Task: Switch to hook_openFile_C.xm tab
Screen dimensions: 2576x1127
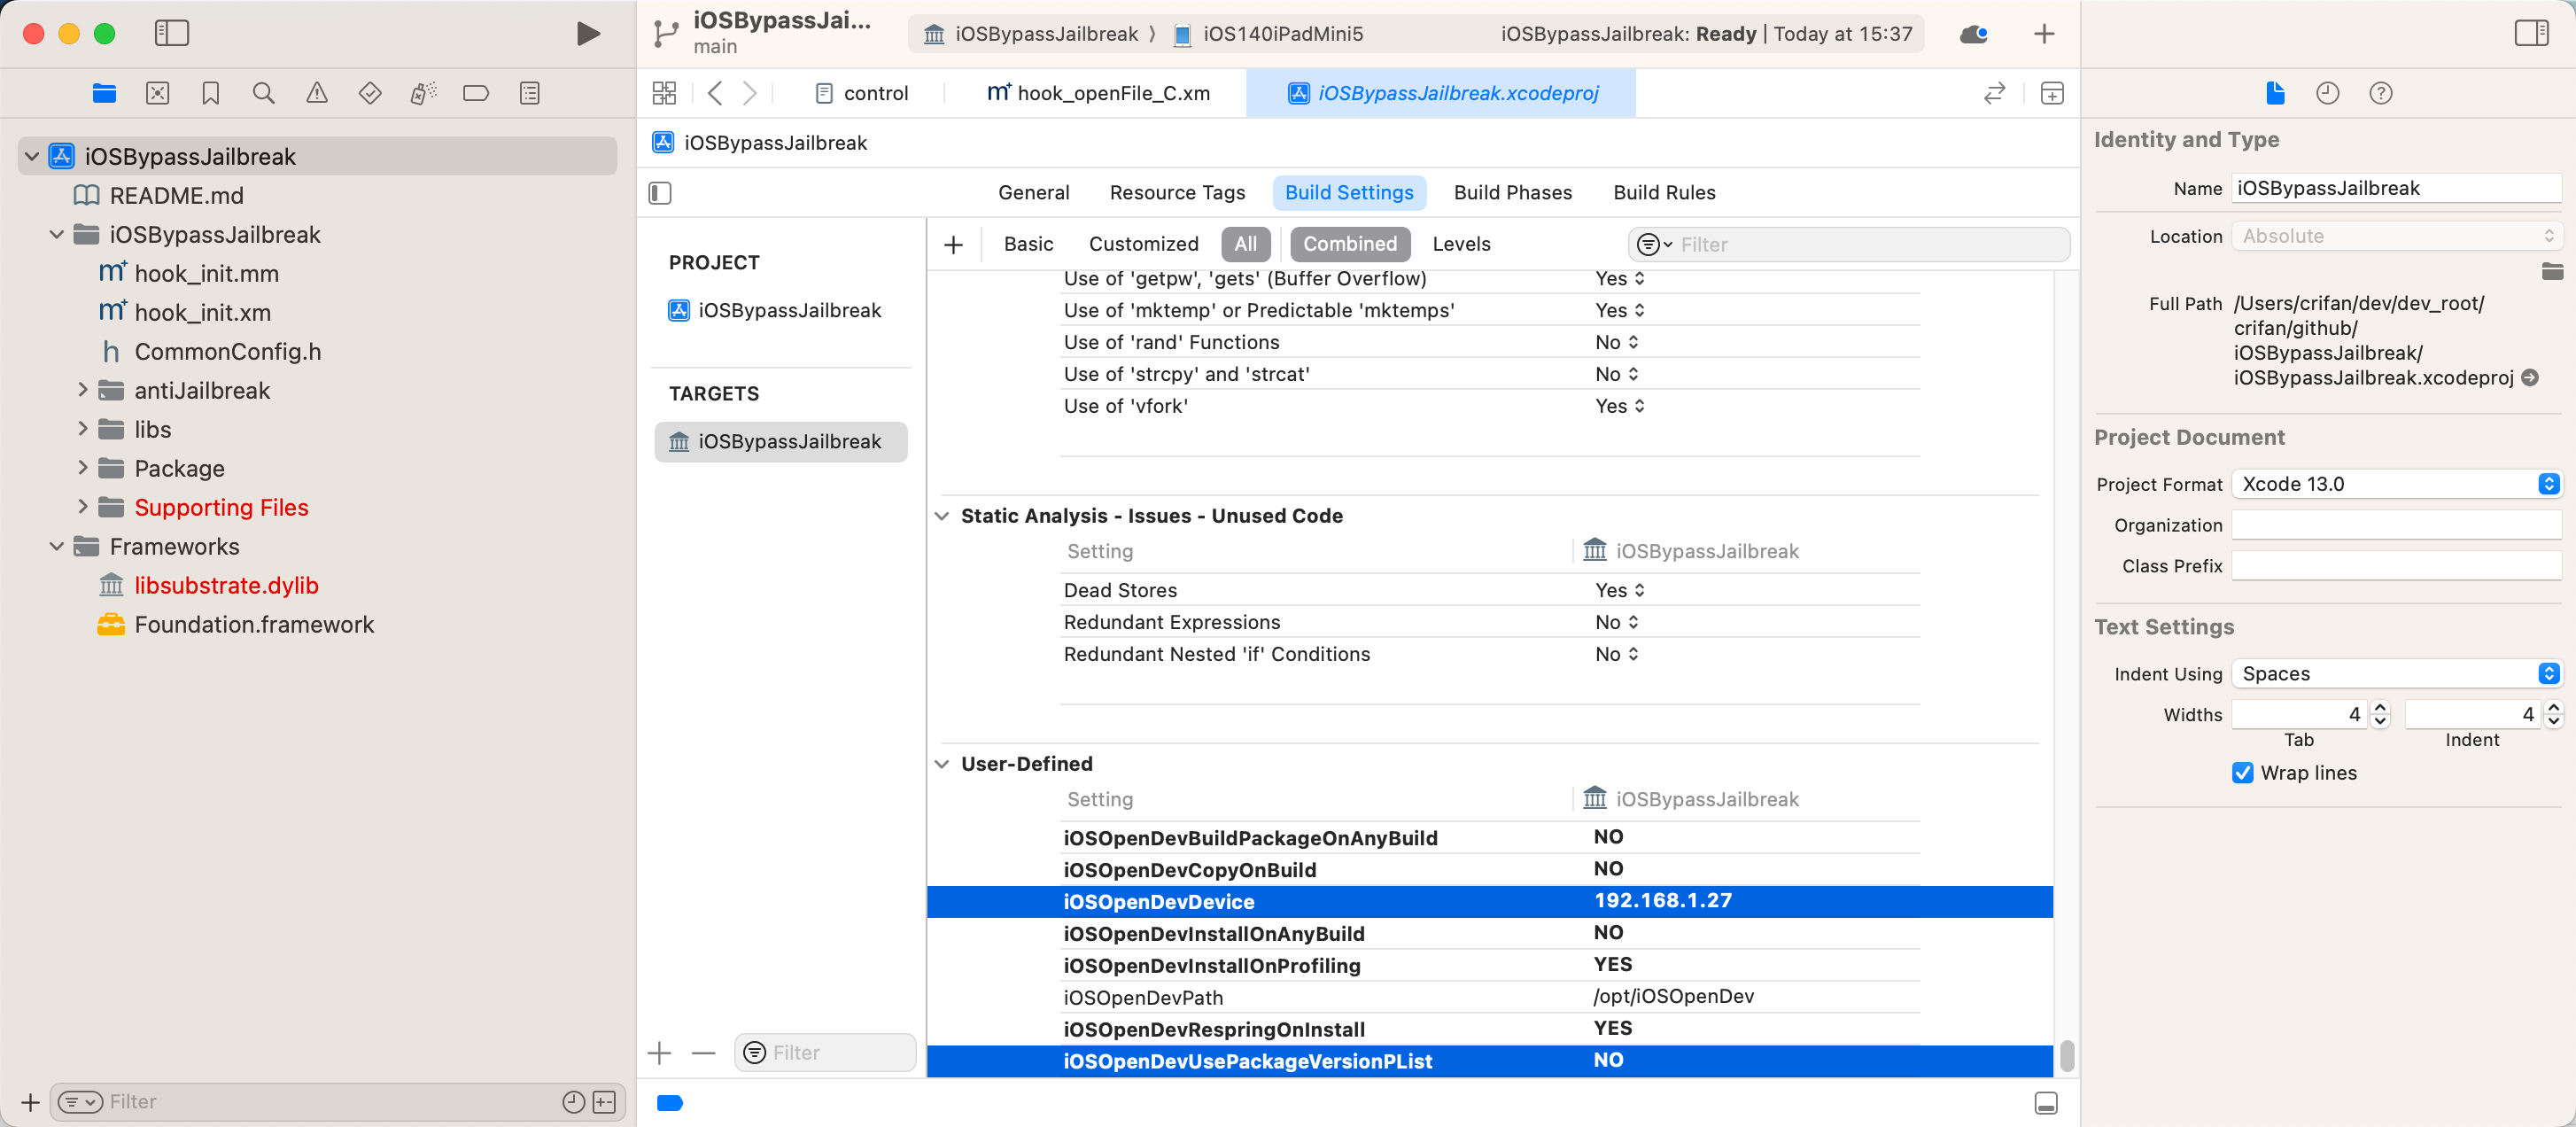Action: click(1099, 93)
